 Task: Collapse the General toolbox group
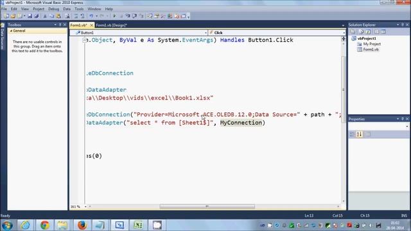click(11, 31)
